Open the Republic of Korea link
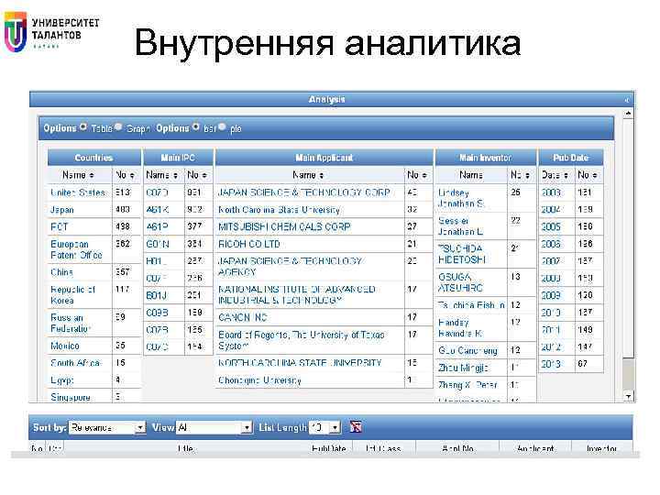The image size is (660, 495). [72, 295]
